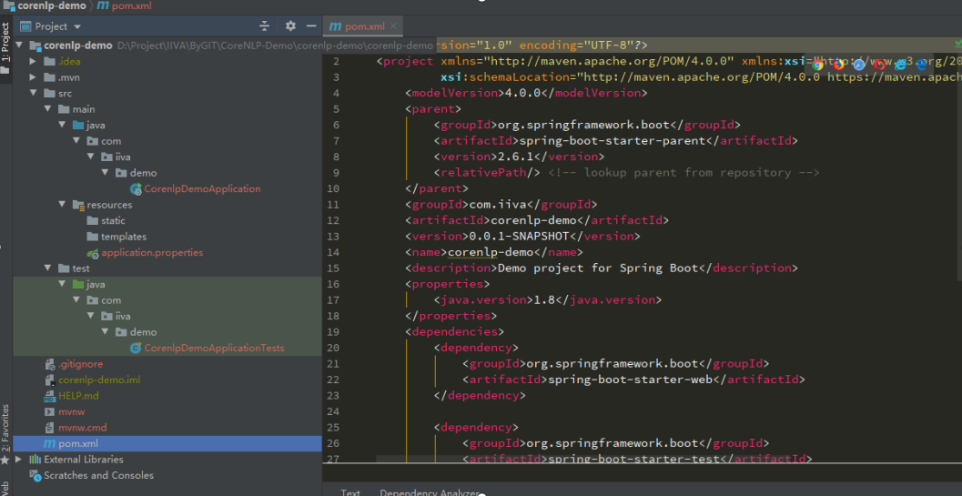
Task: Open preview in Internet Explorer icon
Action: 900,65
